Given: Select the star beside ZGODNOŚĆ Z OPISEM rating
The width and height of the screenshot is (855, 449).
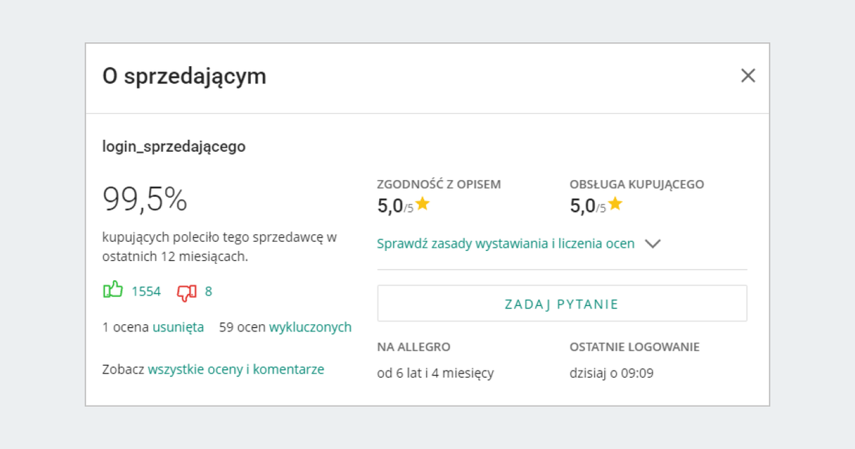Looking at the screenshot, I should coord(423,205).
